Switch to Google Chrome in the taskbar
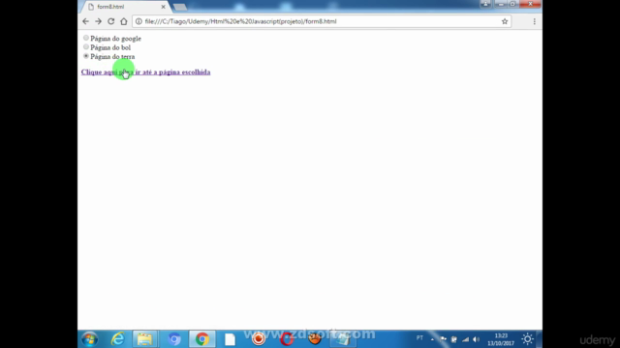Screen dimensions: 620x348 [202, 339]
